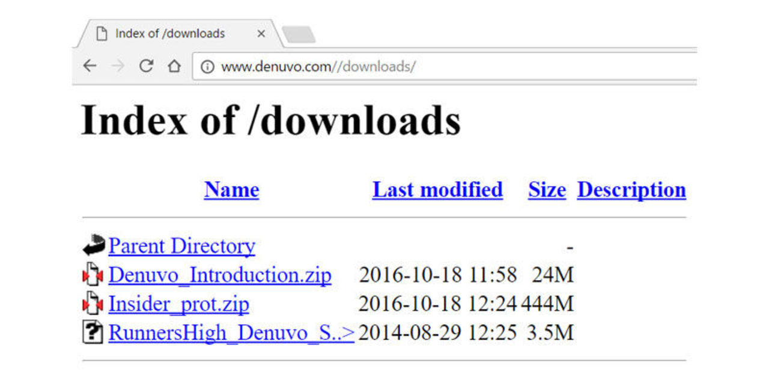This screenshot has height=384, width=769.
Task: Sort listing by Size column
Action: (547, 190)
